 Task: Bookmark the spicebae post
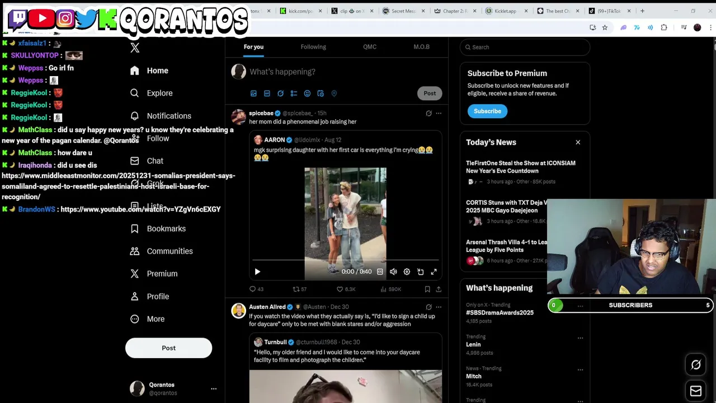pyautogui.click(x=427, y=289)
